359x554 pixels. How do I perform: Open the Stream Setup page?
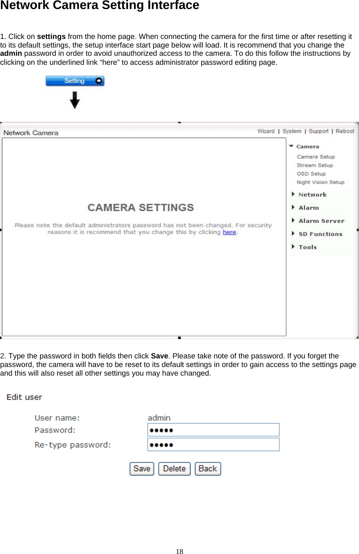(315, 165)
